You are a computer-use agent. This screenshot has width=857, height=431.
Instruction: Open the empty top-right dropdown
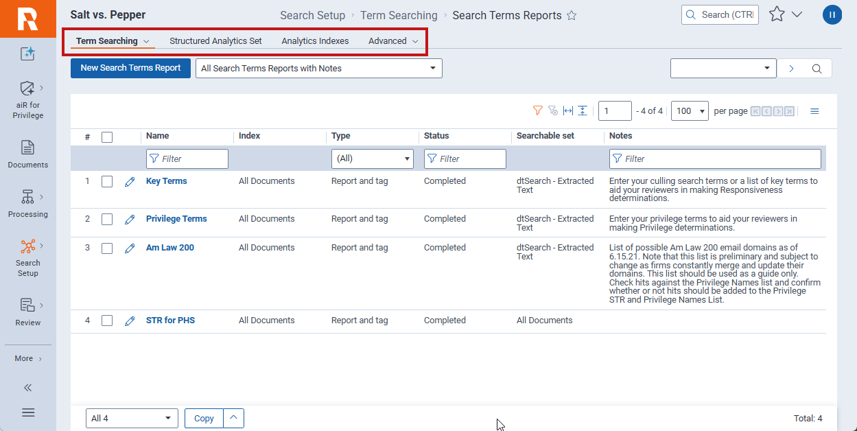point(723,69)
